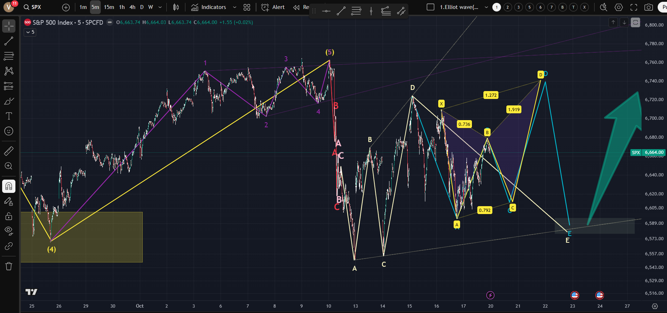Expand the timeframe interval dropdown arrow

[160, 7]
